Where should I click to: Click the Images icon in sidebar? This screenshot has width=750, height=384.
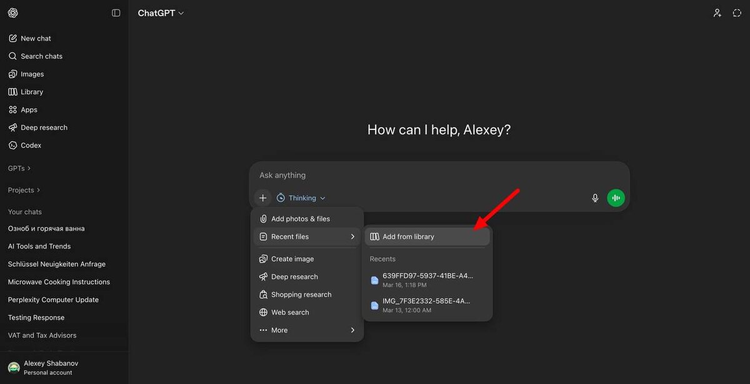click(x=12, y=74)
